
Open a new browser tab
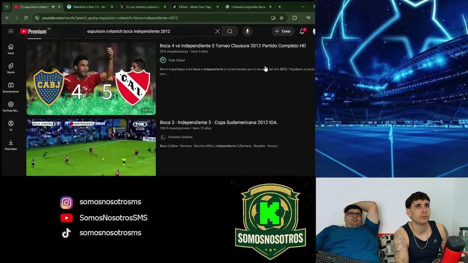point(280,7)
